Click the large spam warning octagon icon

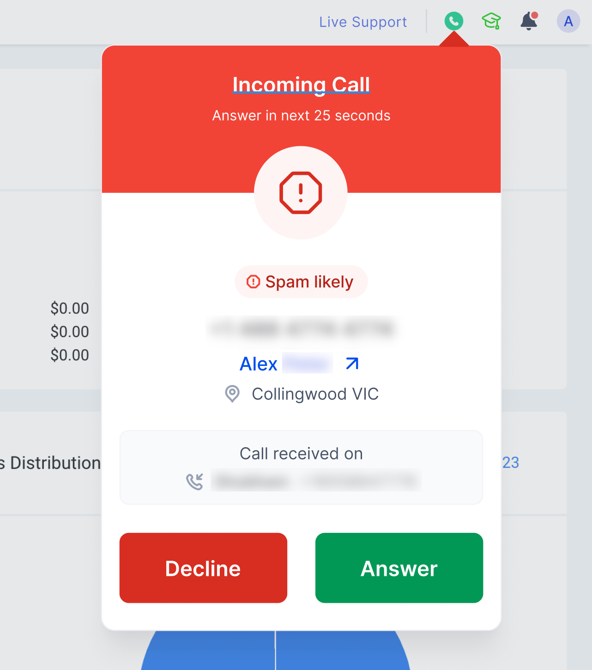pos(301,193)
